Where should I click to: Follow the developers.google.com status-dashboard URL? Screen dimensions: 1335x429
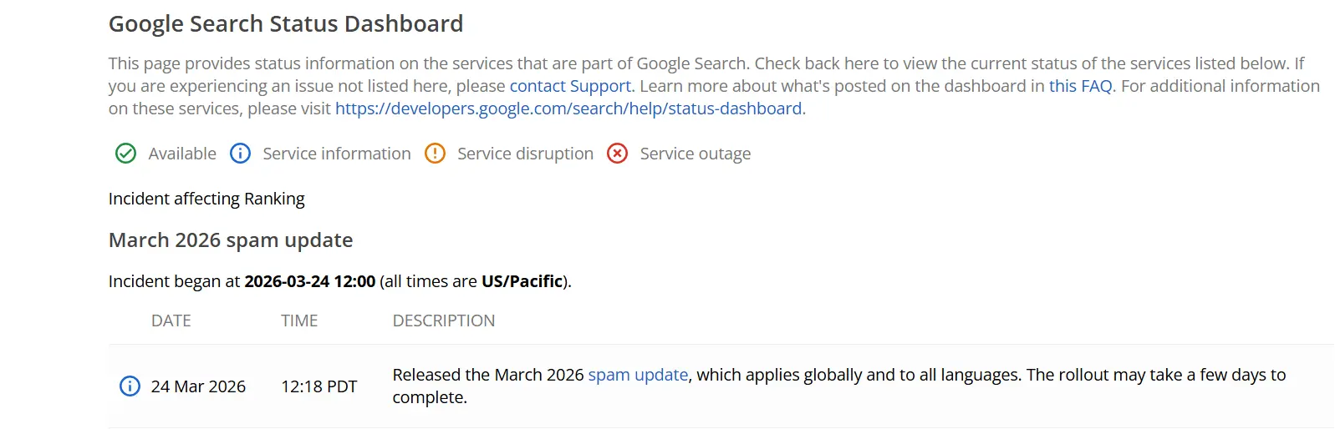tap(568, 109)
